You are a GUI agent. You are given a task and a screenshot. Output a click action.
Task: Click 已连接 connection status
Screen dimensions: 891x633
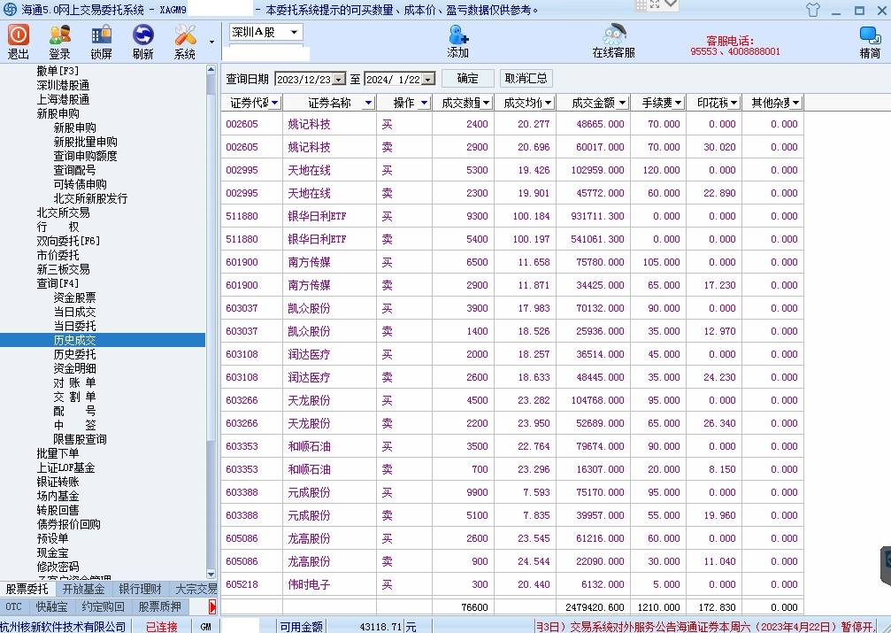coord(162,627)
